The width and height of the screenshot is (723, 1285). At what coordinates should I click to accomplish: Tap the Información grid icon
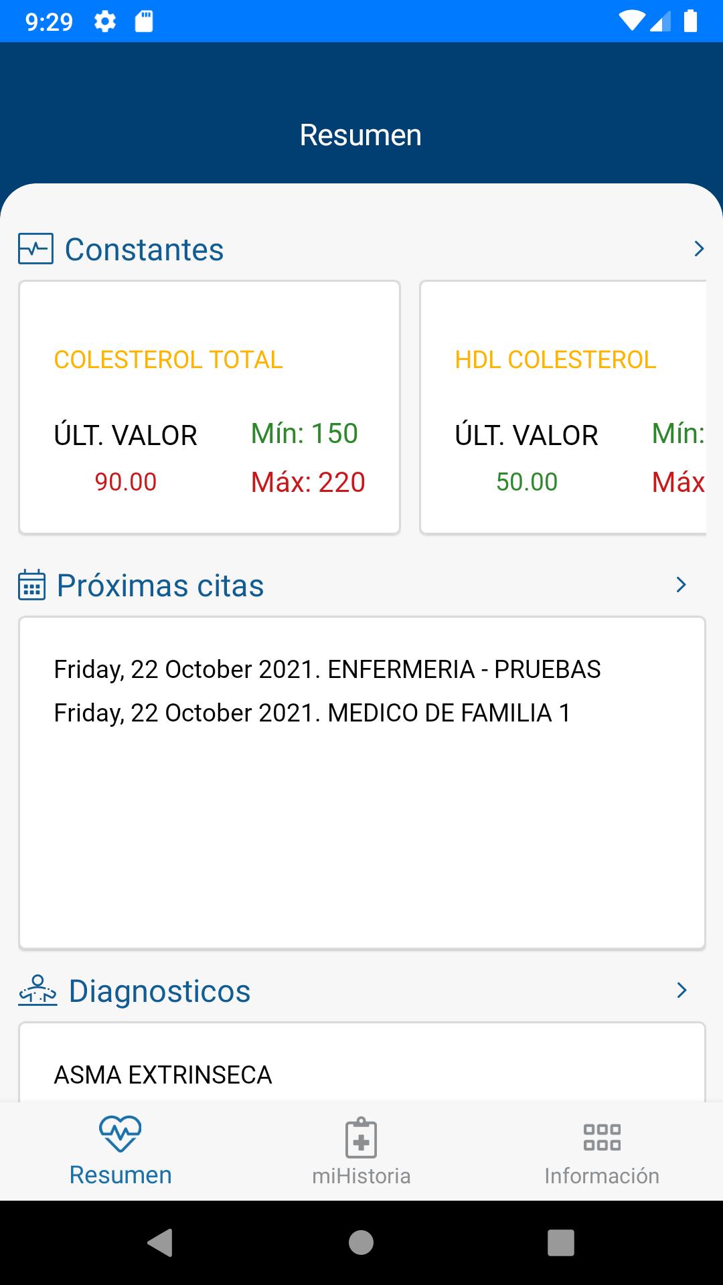(x=602, y=1137)
